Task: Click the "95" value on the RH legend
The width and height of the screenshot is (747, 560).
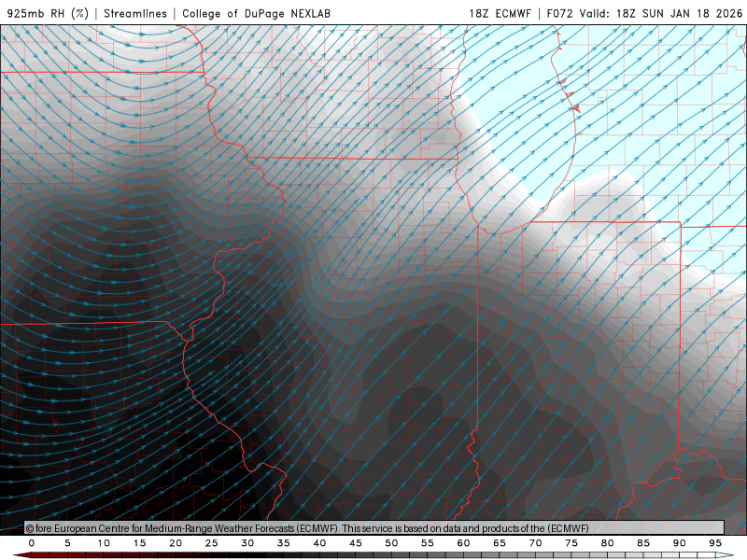Action: click(x=715, y=543)
